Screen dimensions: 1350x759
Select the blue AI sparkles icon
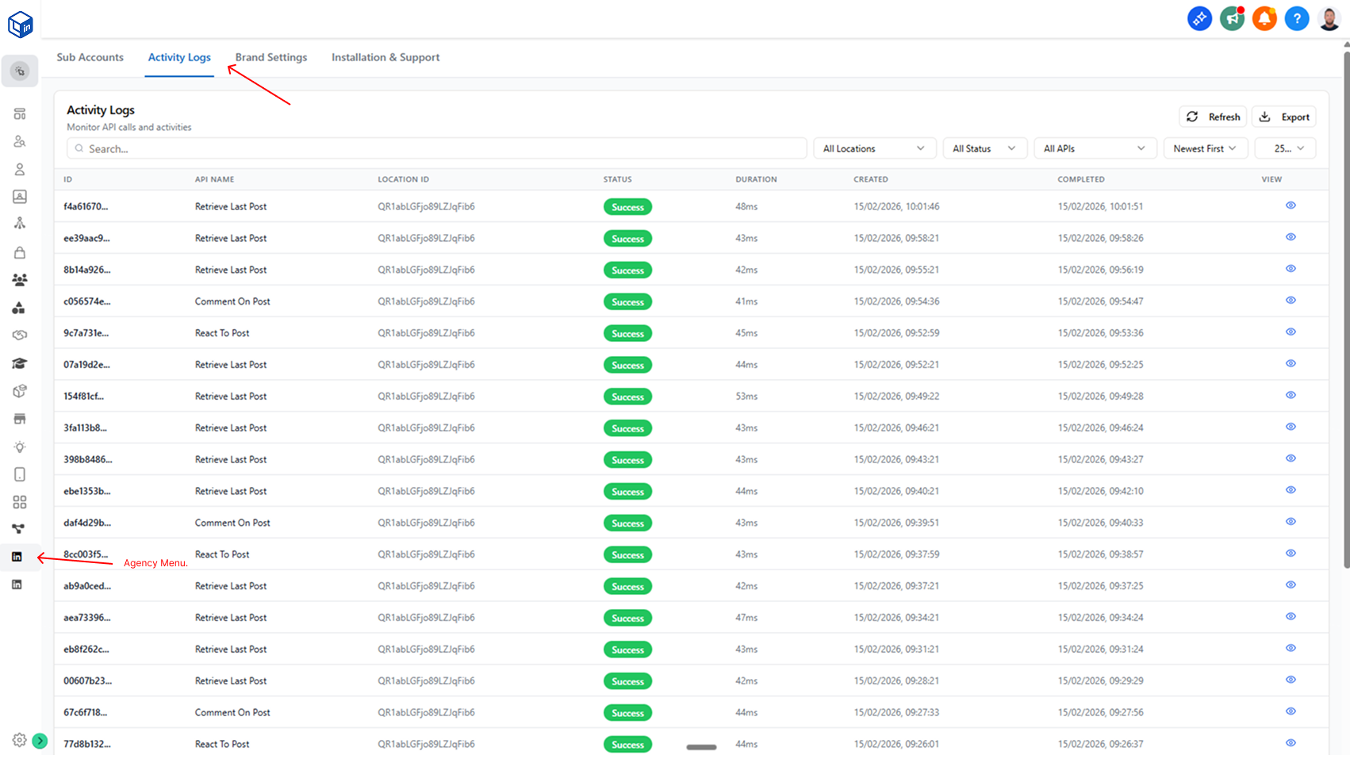(1199, 18)
